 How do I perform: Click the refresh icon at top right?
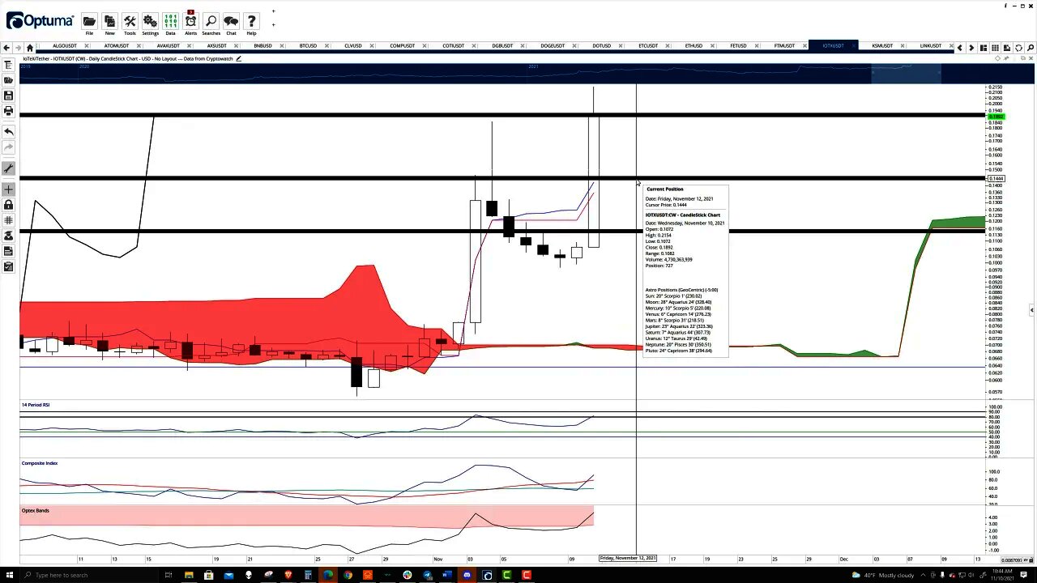coord(1019,48)
